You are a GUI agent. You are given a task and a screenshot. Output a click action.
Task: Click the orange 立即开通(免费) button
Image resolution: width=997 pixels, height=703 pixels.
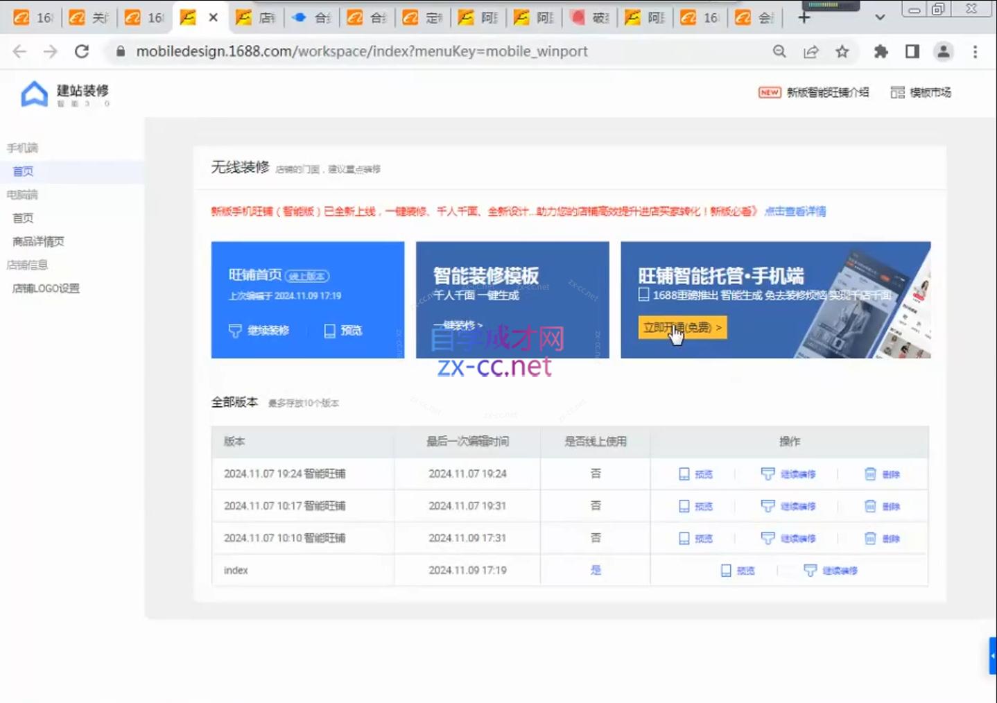tap(683, 327)
